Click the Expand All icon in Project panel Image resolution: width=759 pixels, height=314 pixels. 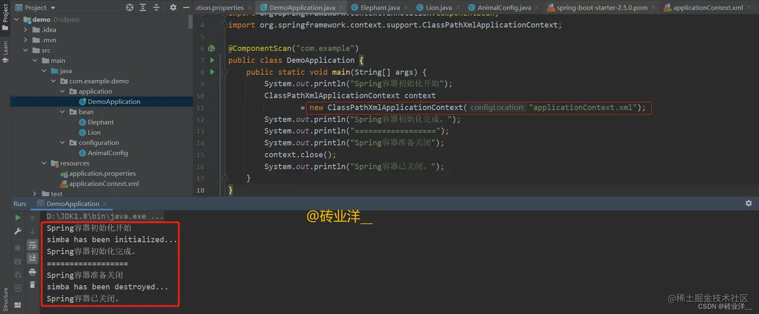click(143, 8)
